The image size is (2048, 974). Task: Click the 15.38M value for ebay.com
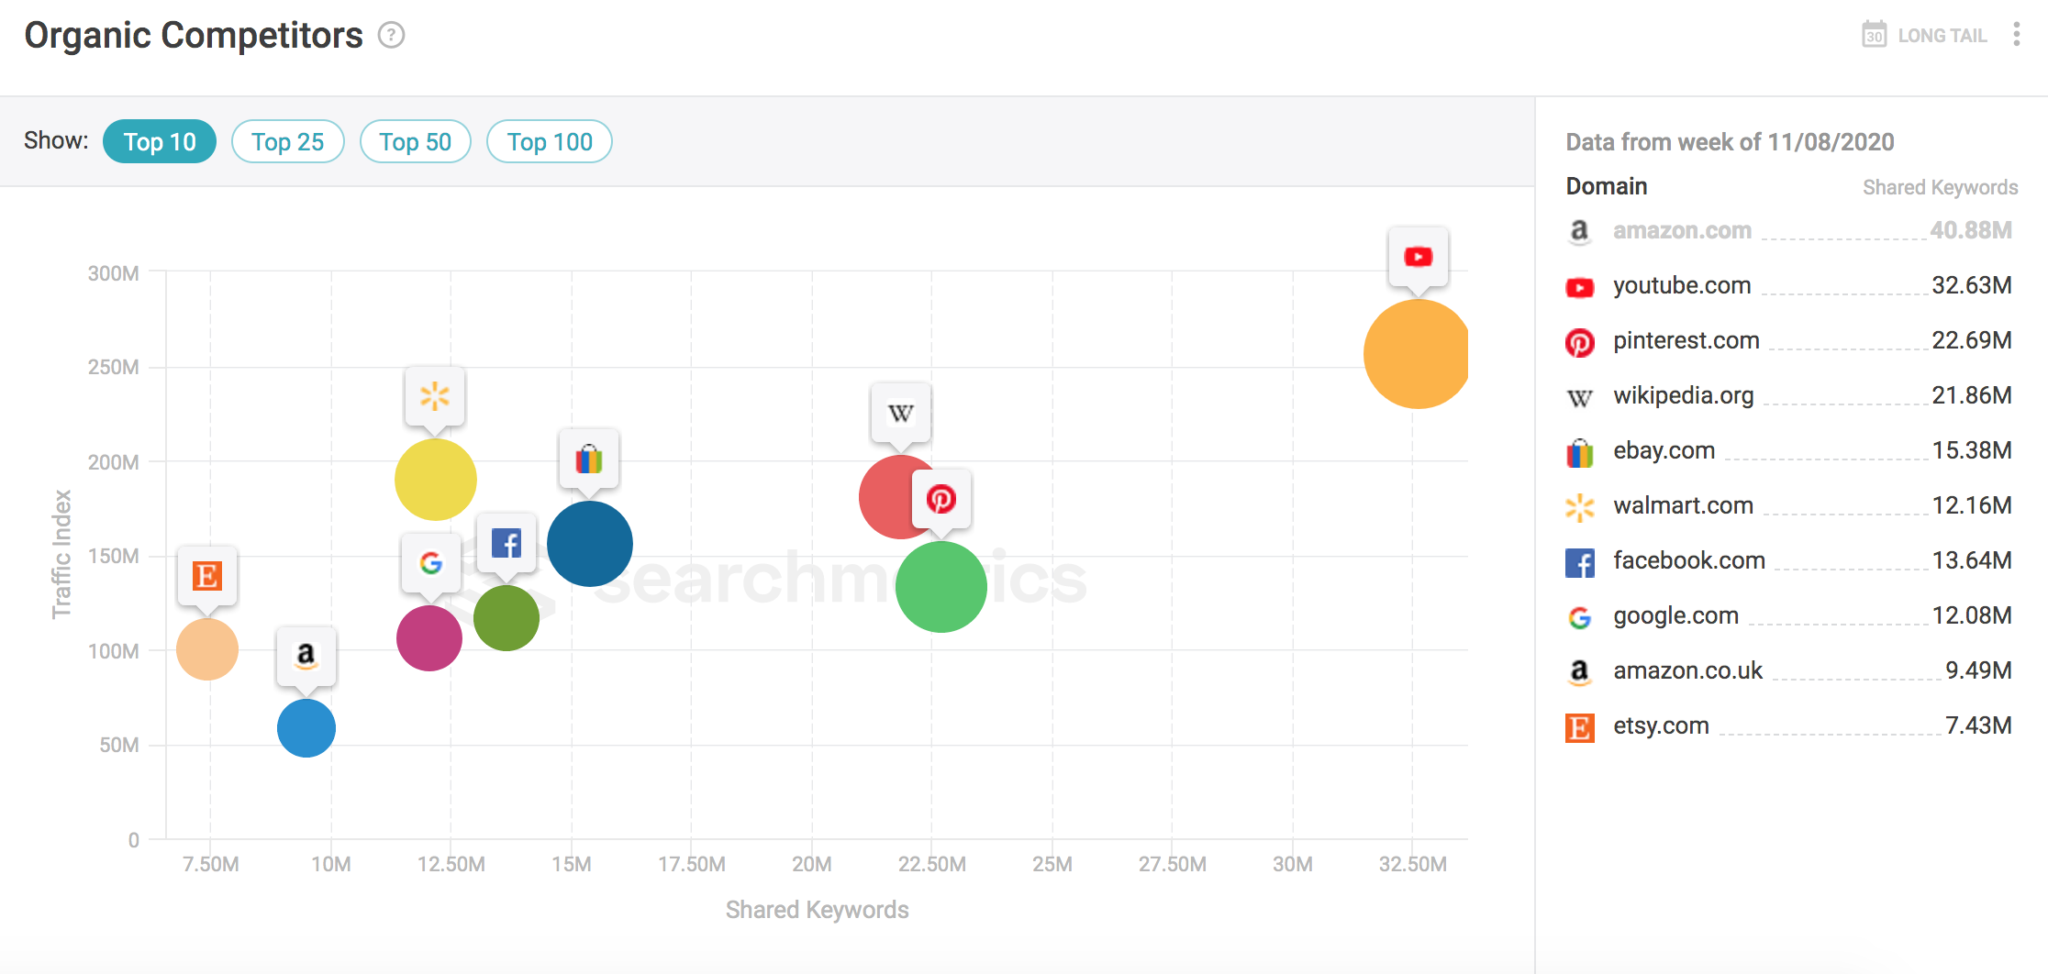pyautogui.click(x=1972, y=450)
